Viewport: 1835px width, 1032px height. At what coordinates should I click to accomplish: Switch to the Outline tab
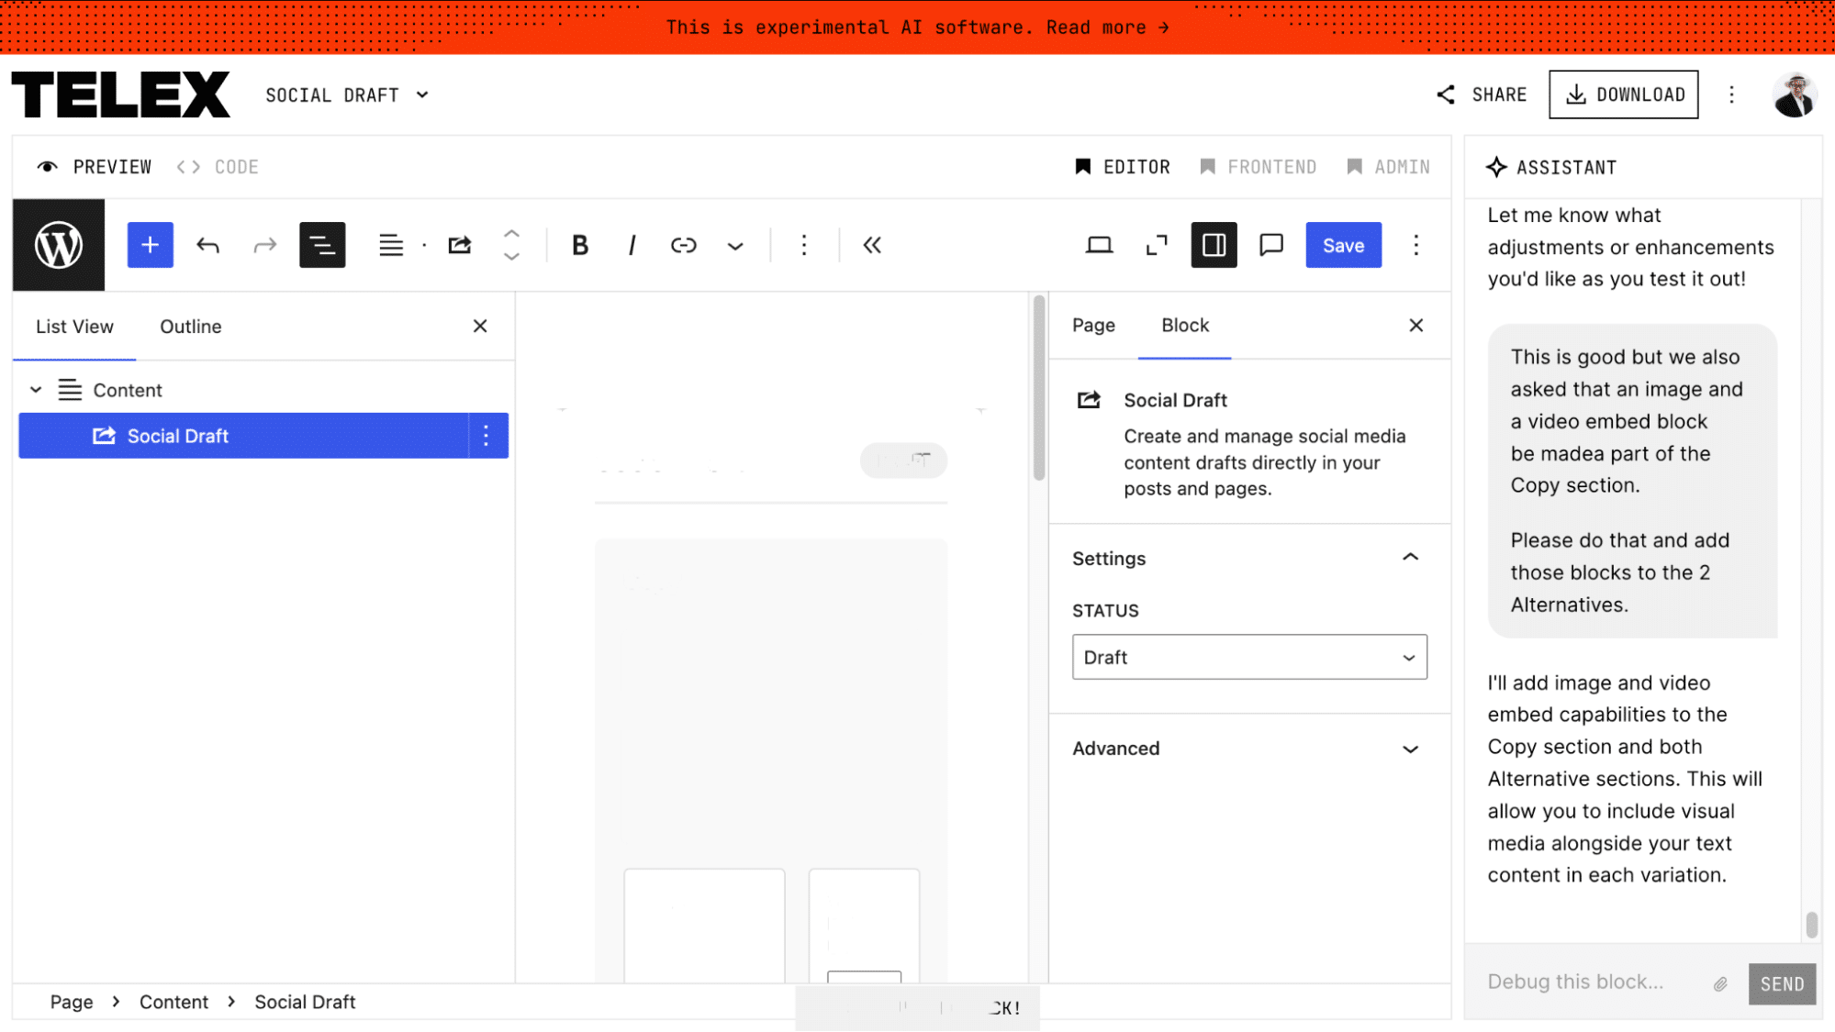pyautogui.click(x=190, y=326)
